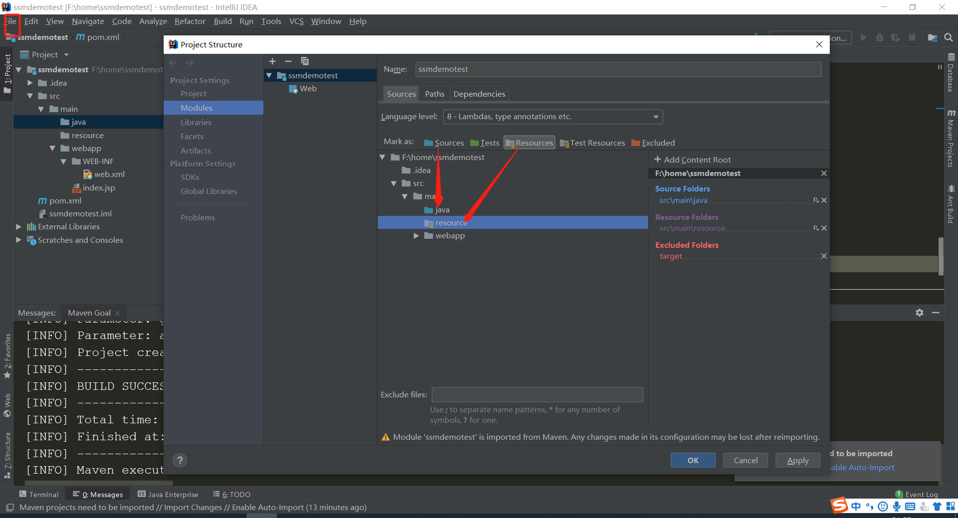
Task: Open Java Enterprise tool tab
Action: pos(168,494)
